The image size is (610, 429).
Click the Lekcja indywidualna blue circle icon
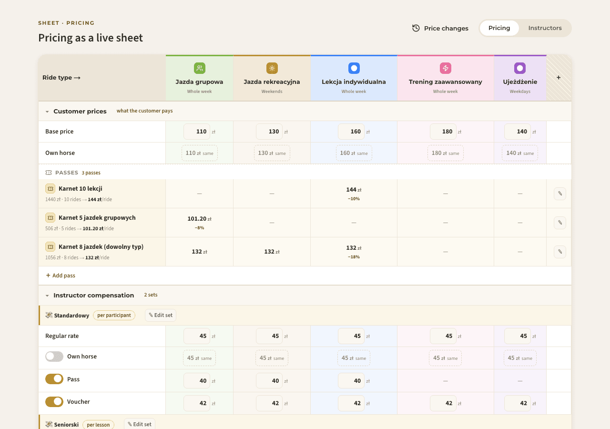pos(354,68)
